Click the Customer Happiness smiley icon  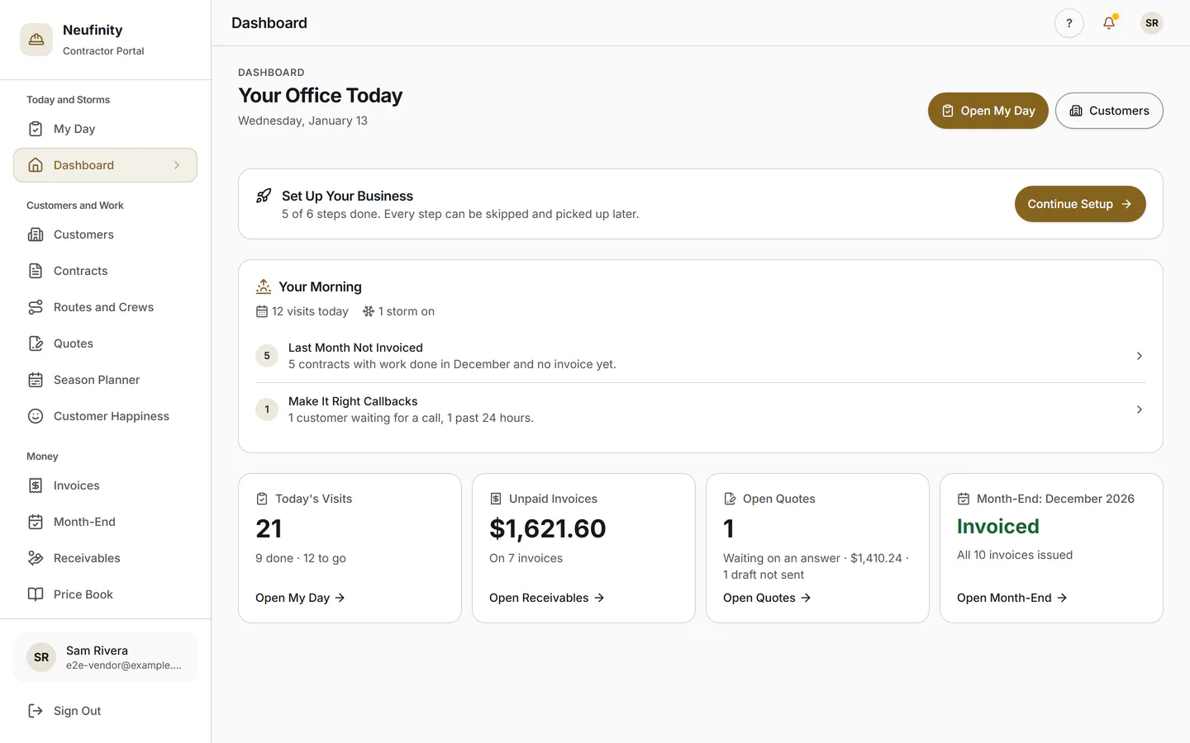coord(36,416)
